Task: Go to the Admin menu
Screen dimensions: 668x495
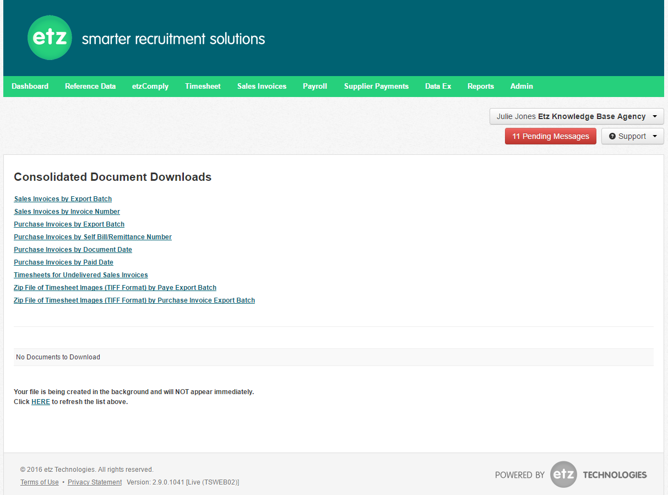Action: (x=522, y=86)
